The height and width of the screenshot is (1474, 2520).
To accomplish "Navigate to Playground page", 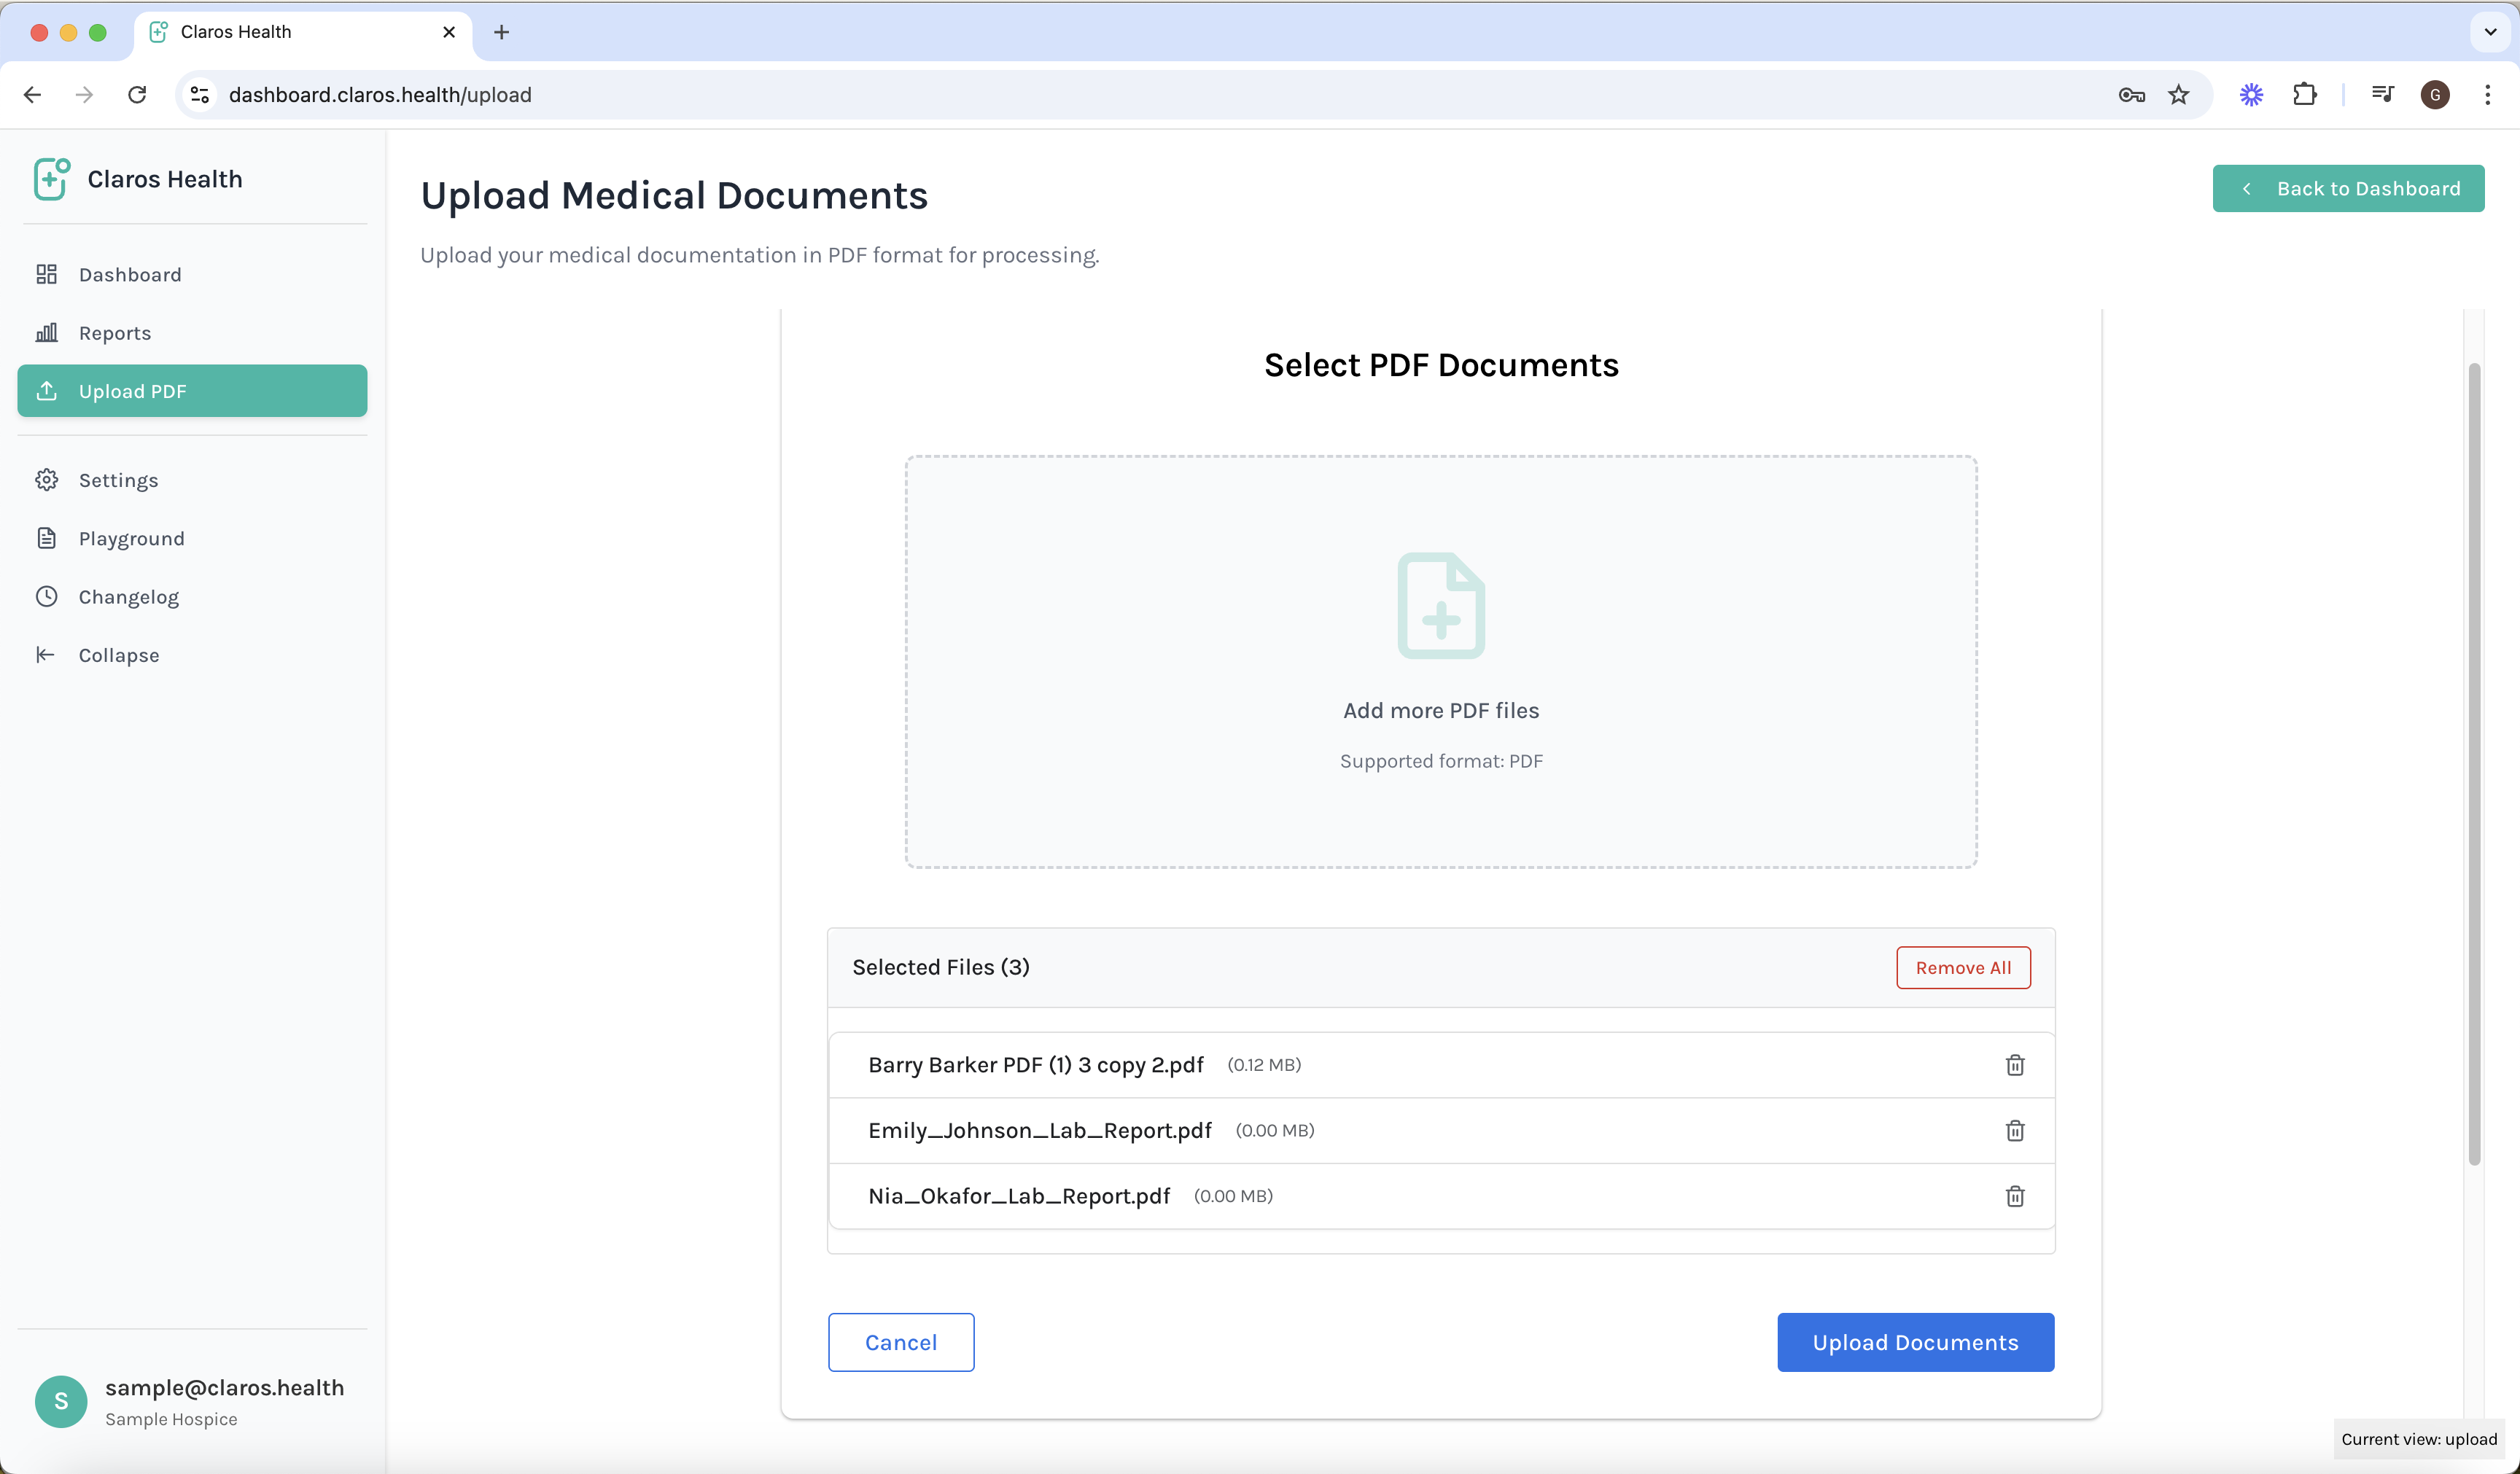I will (x=131, y=539).
